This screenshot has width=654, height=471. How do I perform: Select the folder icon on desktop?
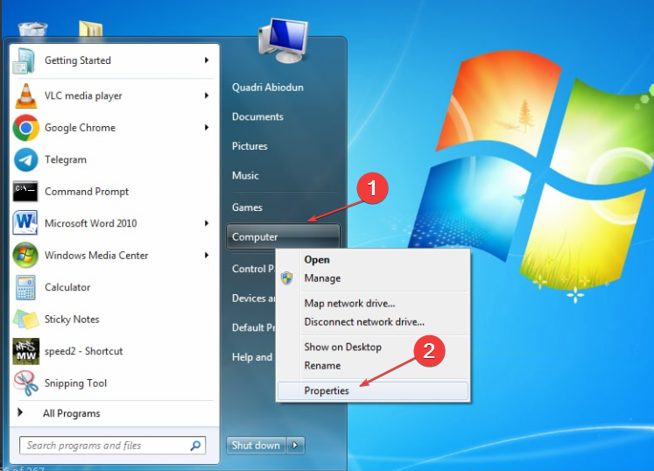[90, 29]
